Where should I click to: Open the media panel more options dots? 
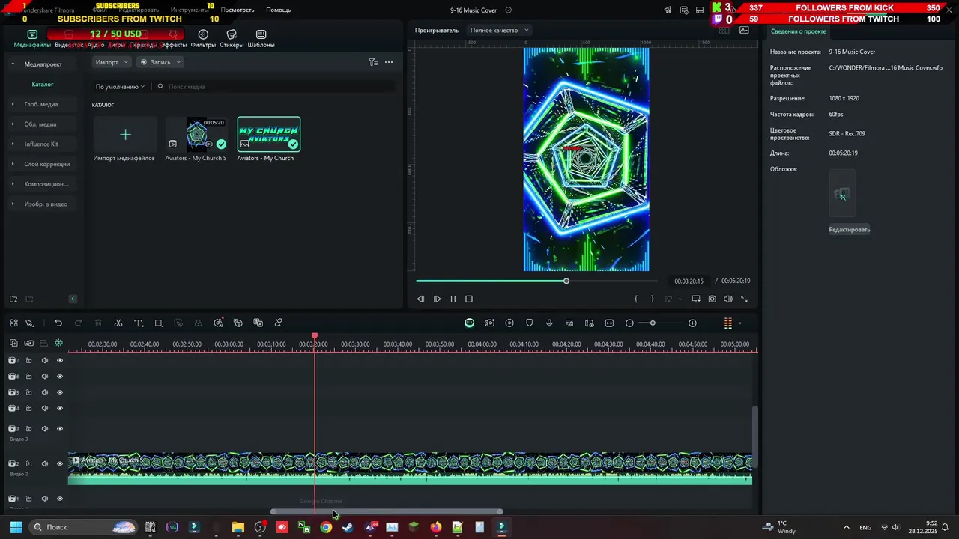(389, 62)
